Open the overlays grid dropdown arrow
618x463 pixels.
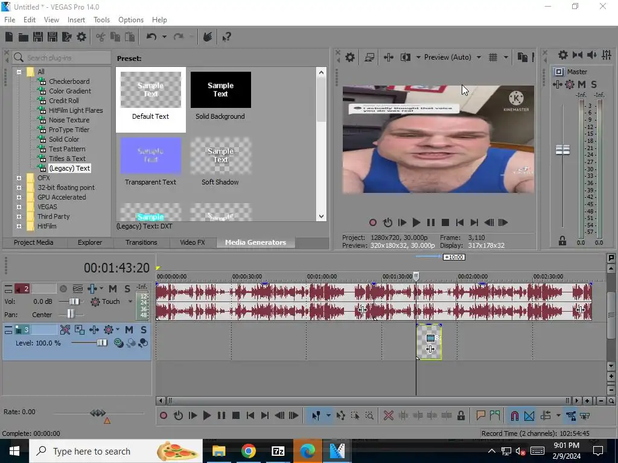tap(506, 57)
